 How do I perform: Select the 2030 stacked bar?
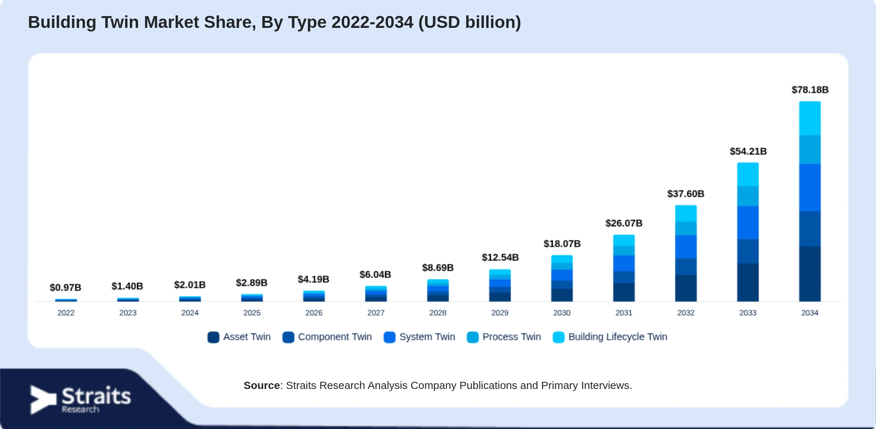pyautogui.click(x=562, y=278)
